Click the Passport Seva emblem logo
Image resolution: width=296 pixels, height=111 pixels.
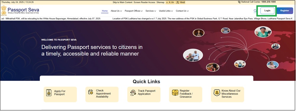coord(4,11)
